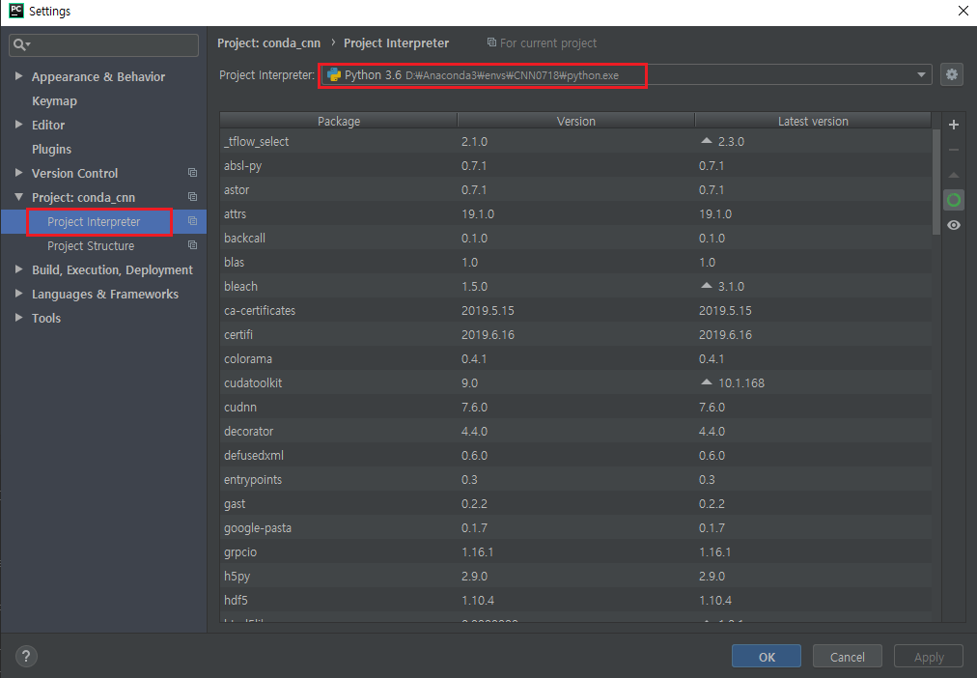Screen dimensions: 977x678
Task: Expand the Tools section
Action: coord(18,318)
